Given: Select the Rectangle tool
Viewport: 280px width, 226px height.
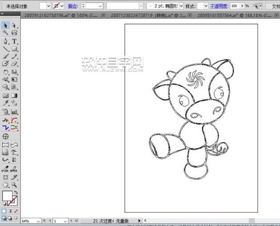Looking at the screenshot, I should pos(14,48).
